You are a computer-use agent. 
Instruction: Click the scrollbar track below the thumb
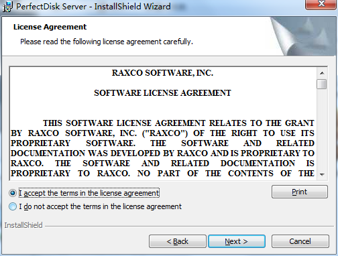[322, 129]
